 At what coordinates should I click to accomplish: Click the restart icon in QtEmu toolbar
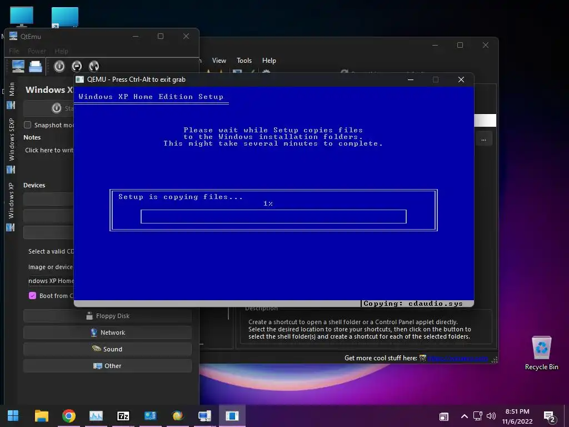[x=94, y=66]
